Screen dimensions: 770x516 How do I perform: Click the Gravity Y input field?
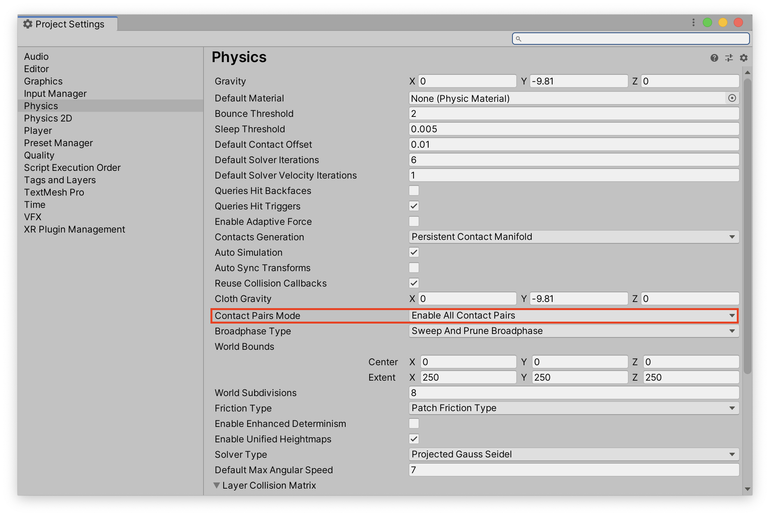[578, 81]
